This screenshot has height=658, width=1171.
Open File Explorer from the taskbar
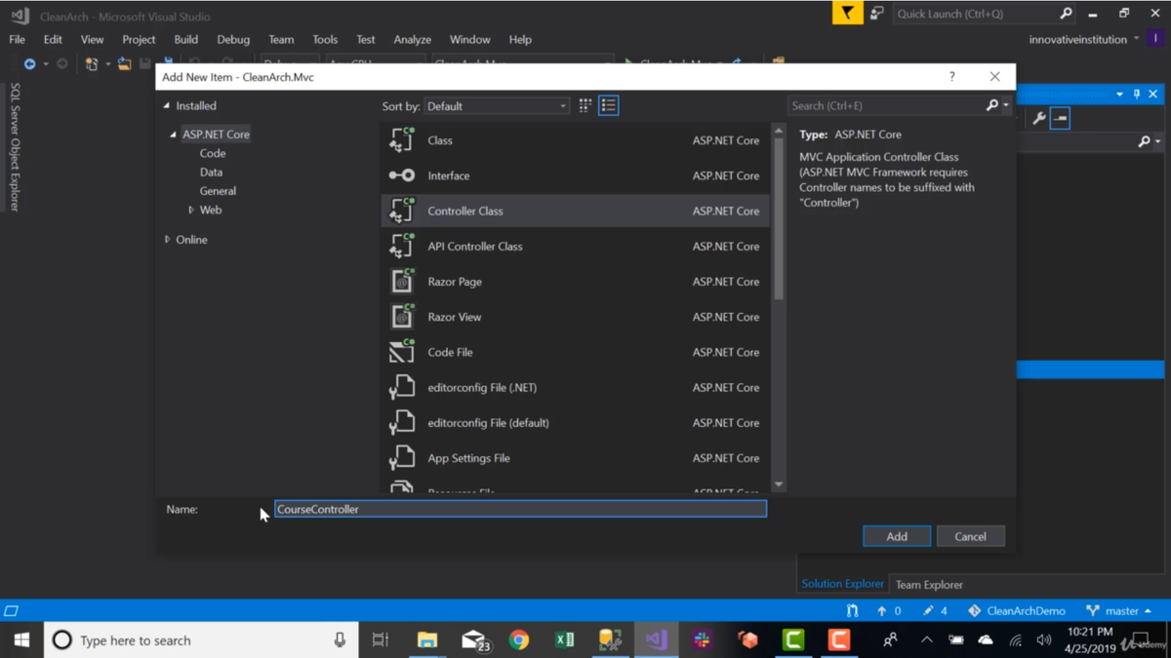tap(426, 640)
